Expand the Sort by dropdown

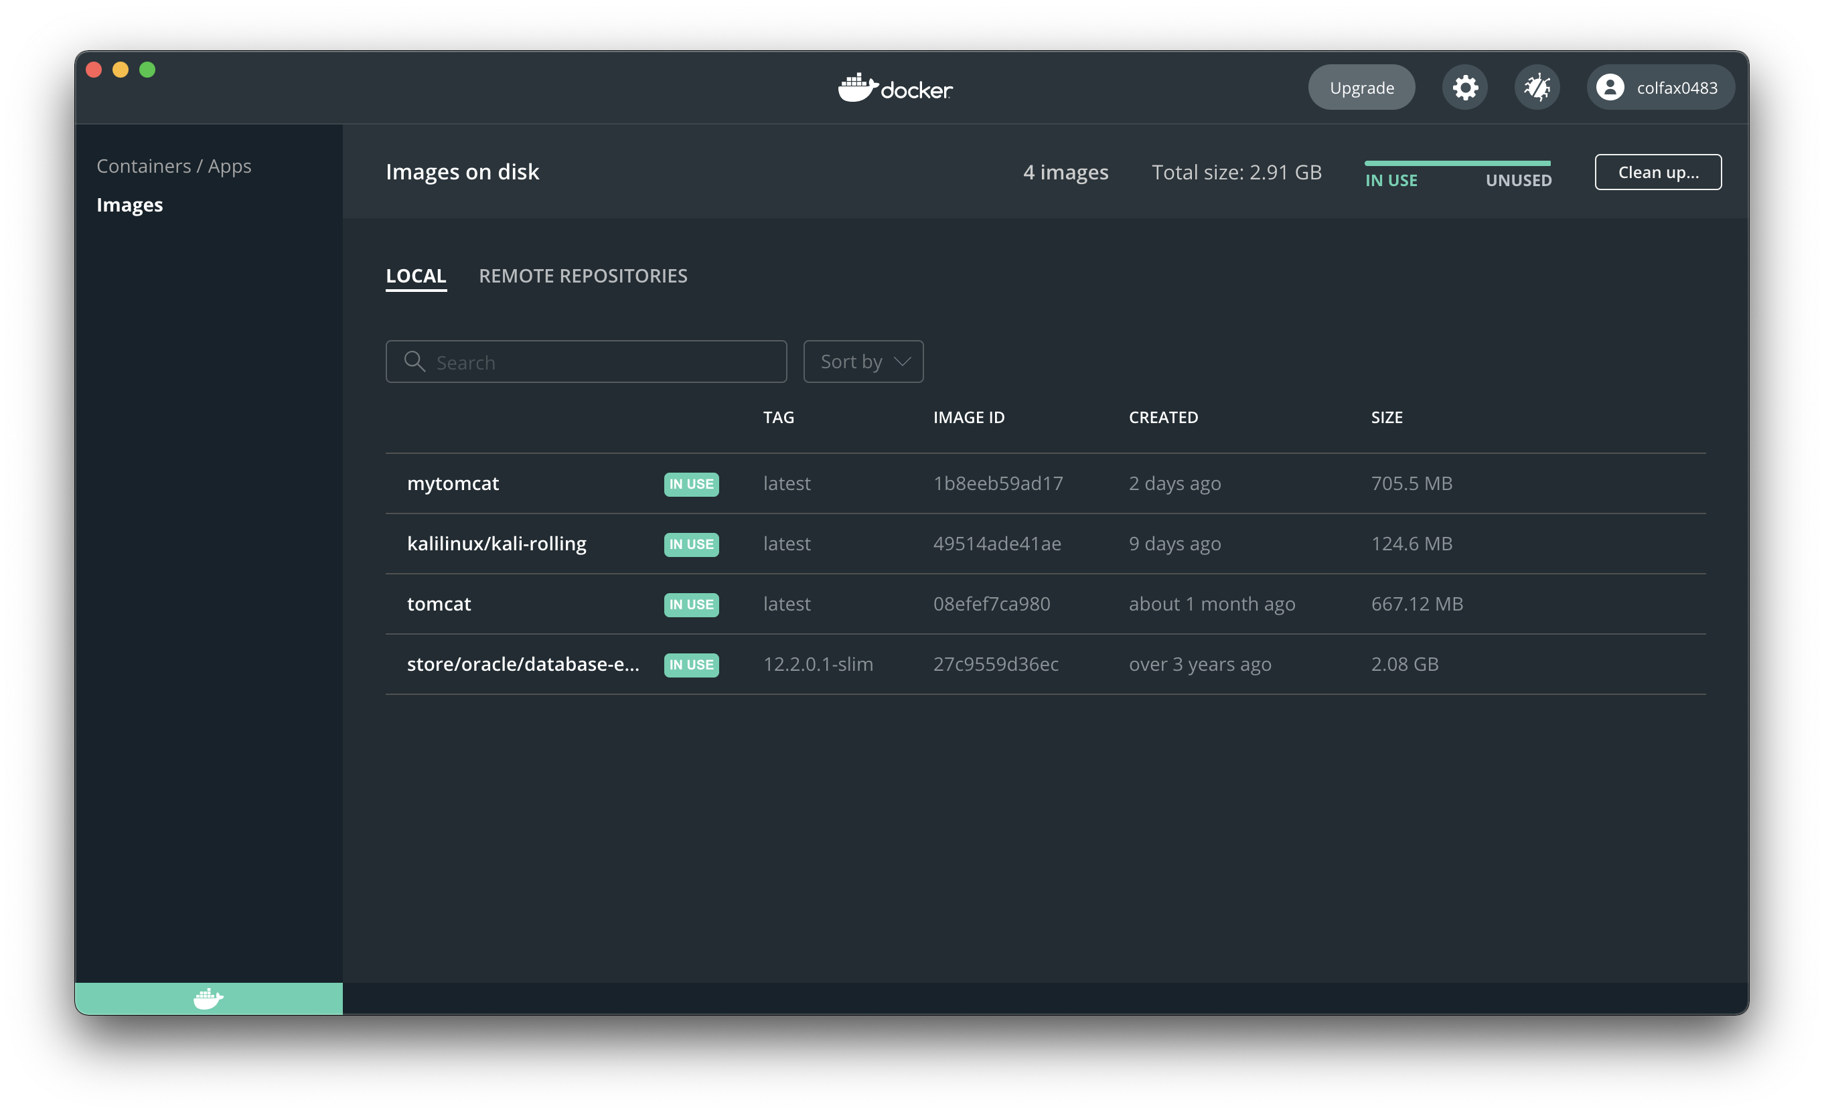tap(862, 362)
